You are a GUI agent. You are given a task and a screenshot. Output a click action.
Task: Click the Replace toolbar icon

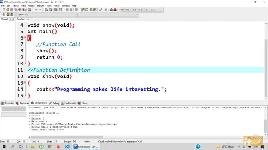click(50, 10)
